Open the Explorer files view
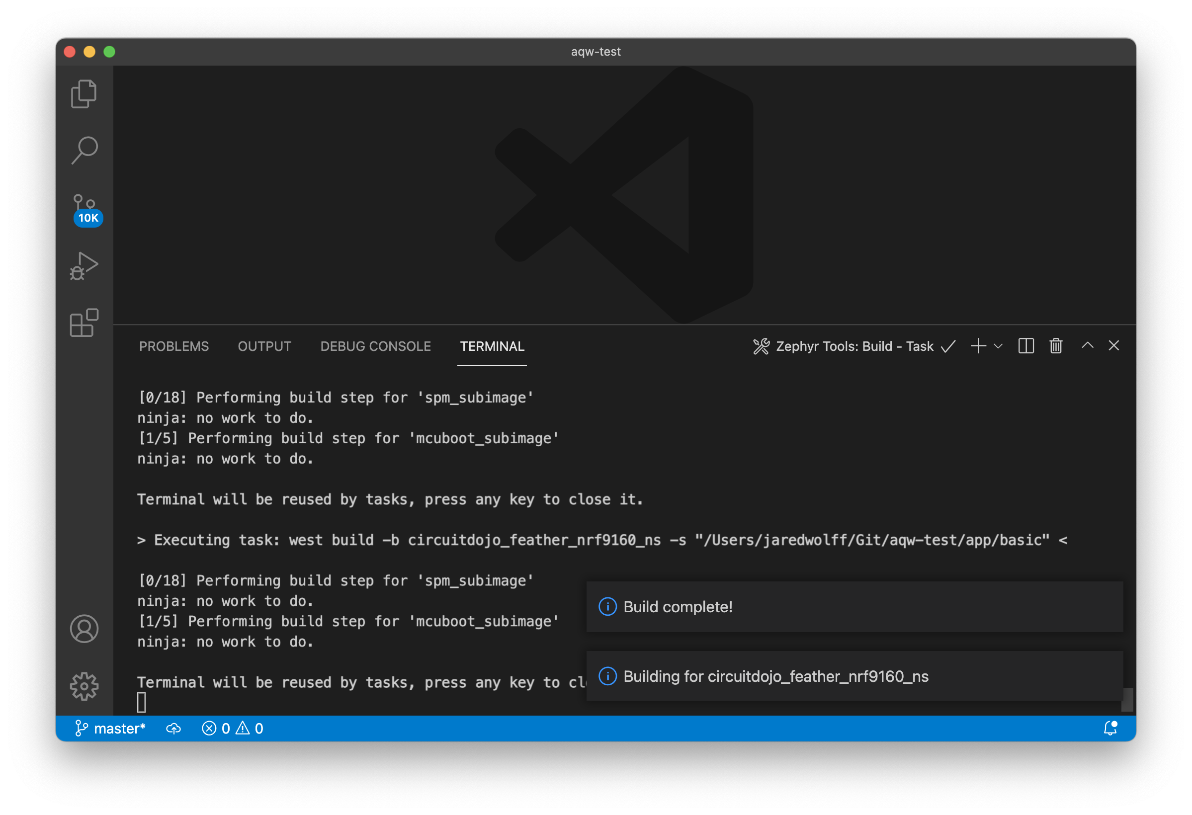The image size is (1192, 815). (x=84, y=94)
